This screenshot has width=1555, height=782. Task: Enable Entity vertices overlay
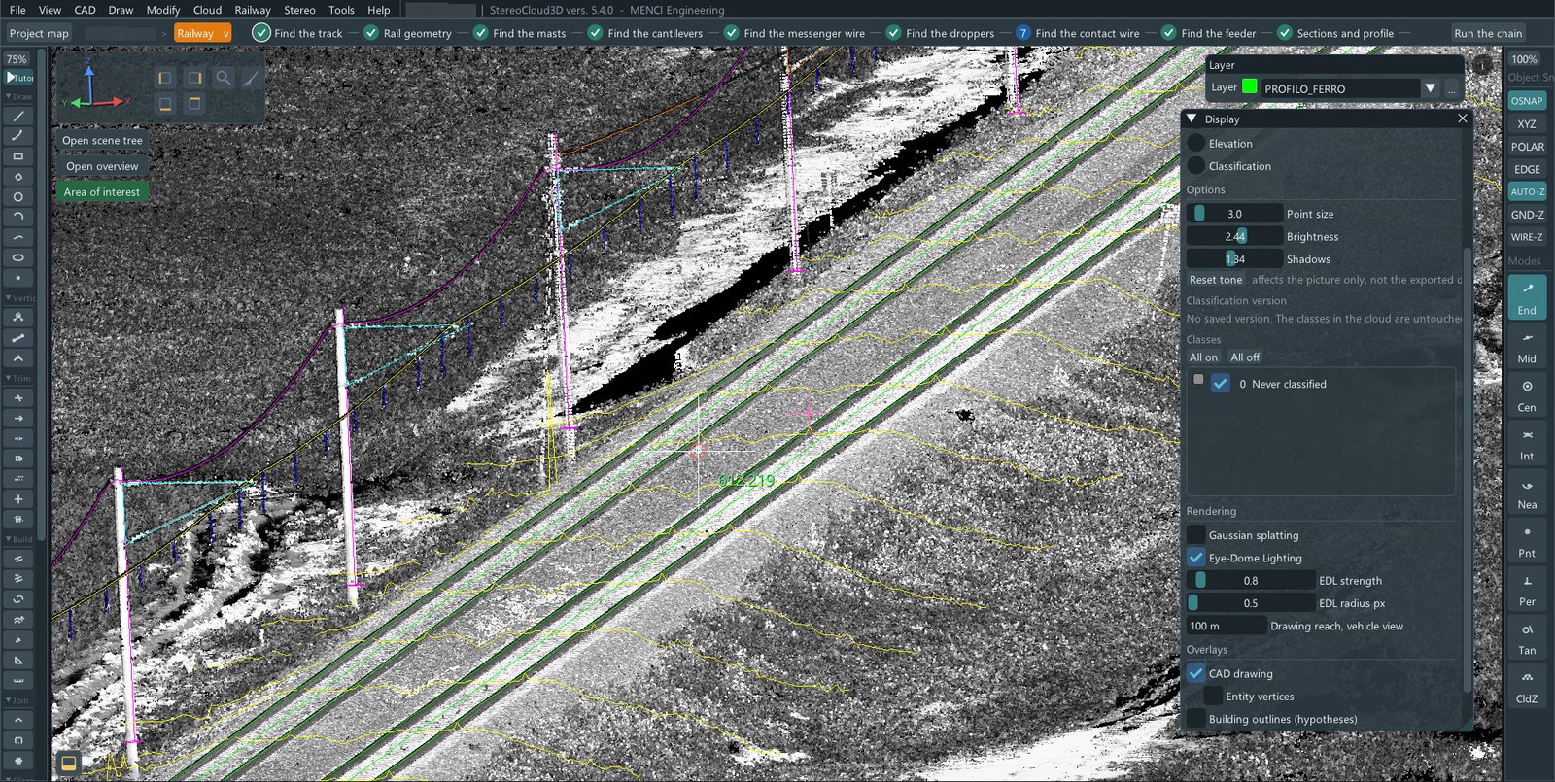pyautogui.click(x=1213, y=697)
